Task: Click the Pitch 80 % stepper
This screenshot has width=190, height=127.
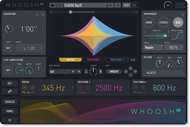Action: pos(182,47)
